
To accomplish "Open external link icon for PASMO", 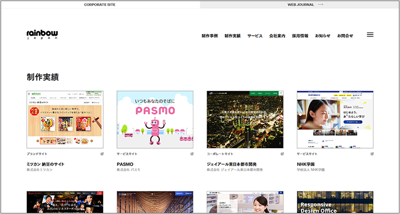I will coord(192,154).
